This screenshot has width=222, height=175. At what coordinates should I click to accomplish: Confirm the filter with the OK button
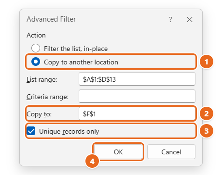pos(118,152)
